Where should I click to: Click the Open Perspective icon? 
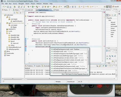coord(105,7)
